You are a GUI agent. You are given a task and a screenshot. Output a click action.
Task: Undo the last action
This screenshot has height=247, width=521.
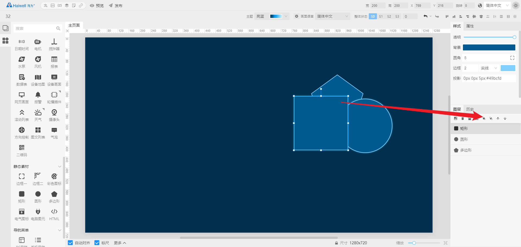click(425, 17)
